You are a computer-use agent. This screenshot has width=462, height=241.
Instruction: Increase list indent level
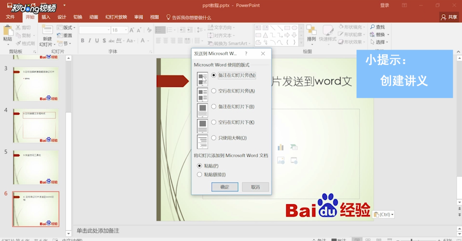pos(190,30)
